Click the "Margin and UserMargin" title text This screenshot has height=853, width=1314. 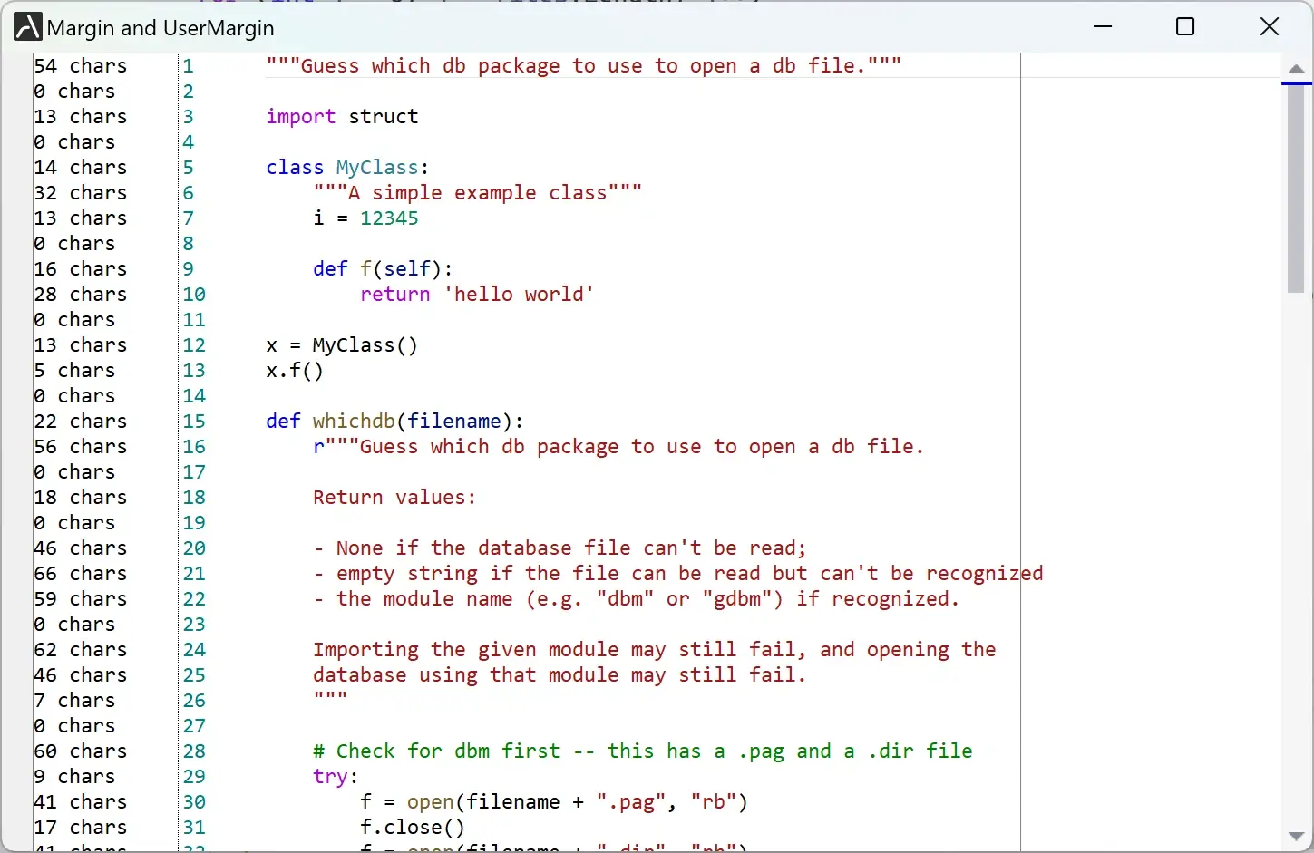(160, 28)
